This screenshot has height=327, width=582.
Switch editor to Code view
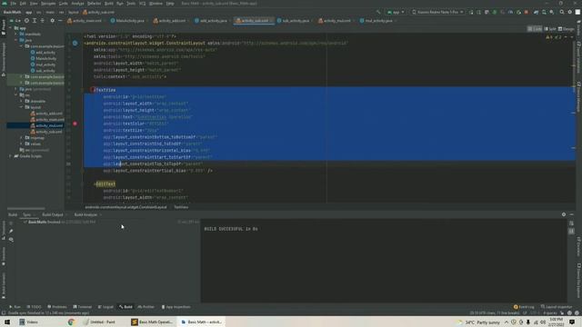tap(535, 29)
